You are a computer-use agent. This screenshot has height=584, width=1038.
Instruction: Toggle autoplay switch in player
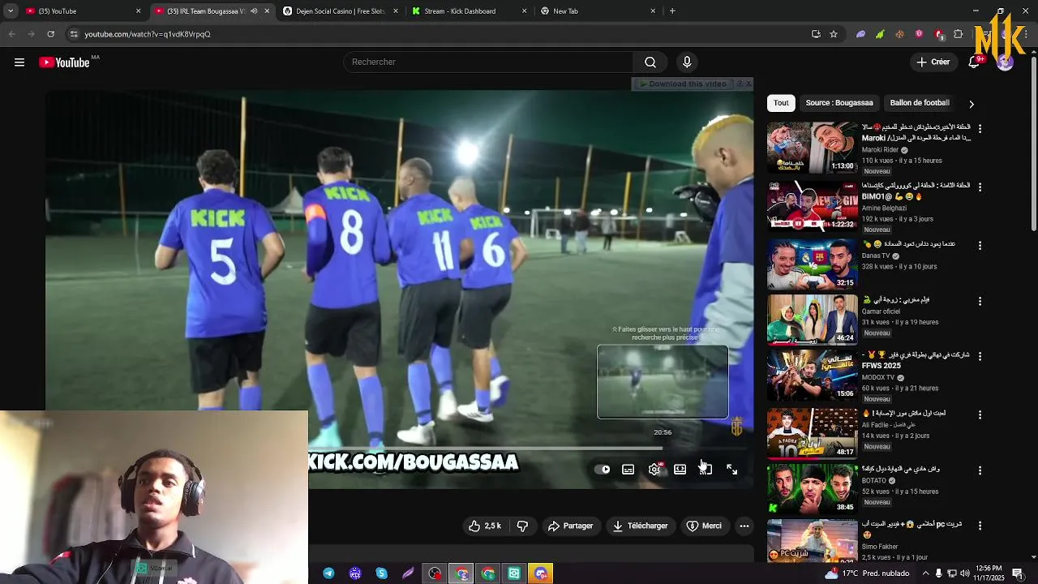(x=603, y=470)
